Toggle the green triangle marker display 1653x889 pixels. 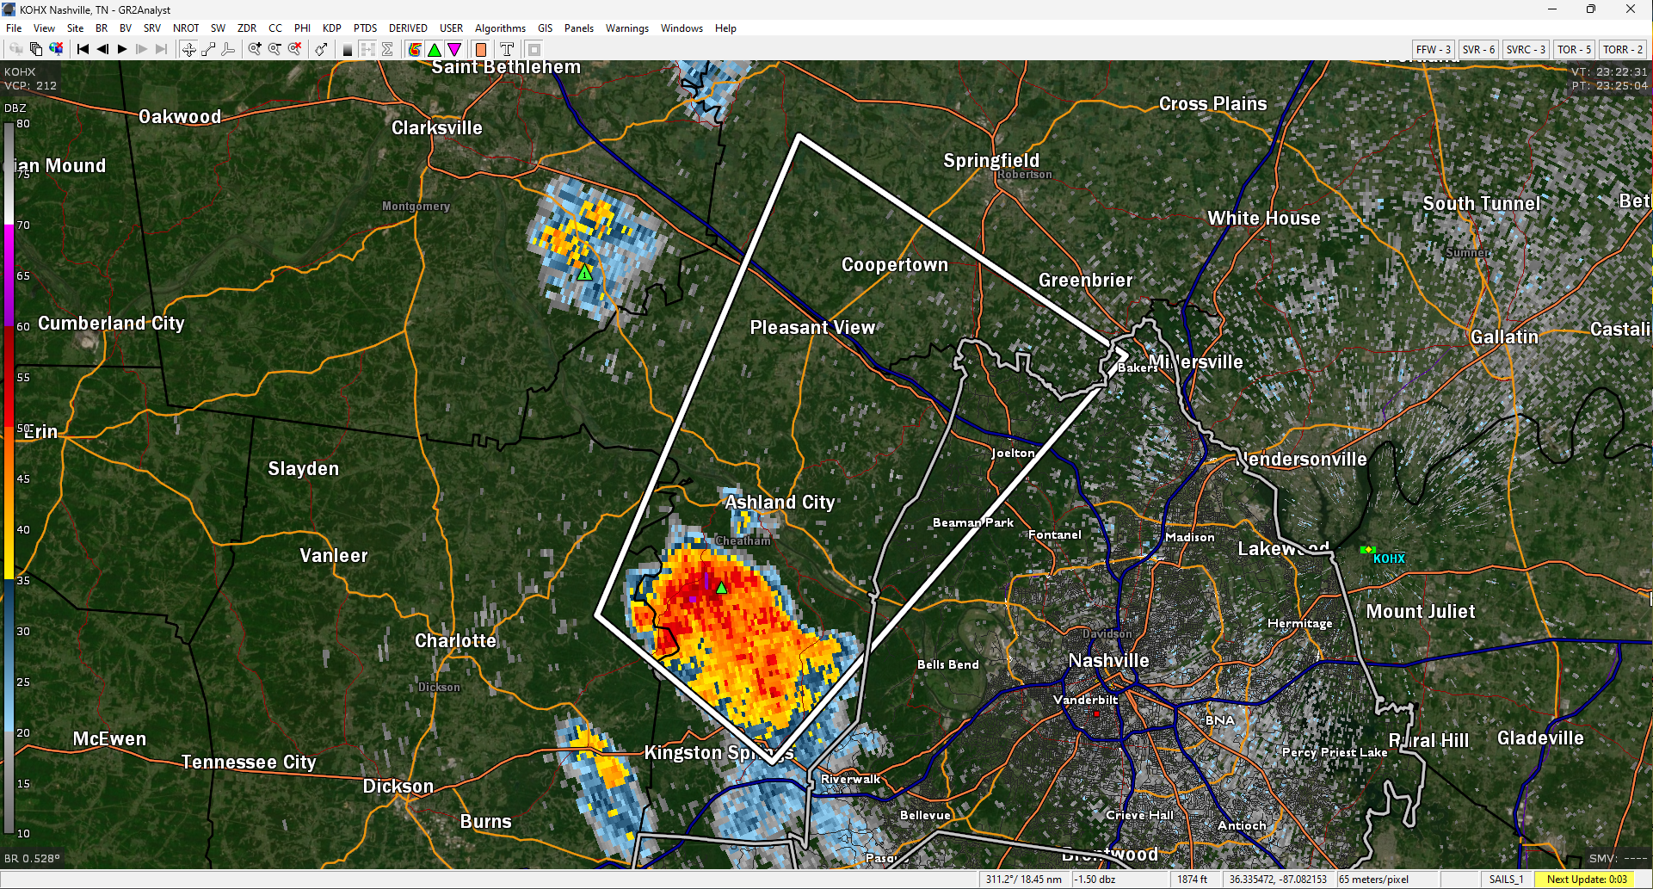point(435,49)
